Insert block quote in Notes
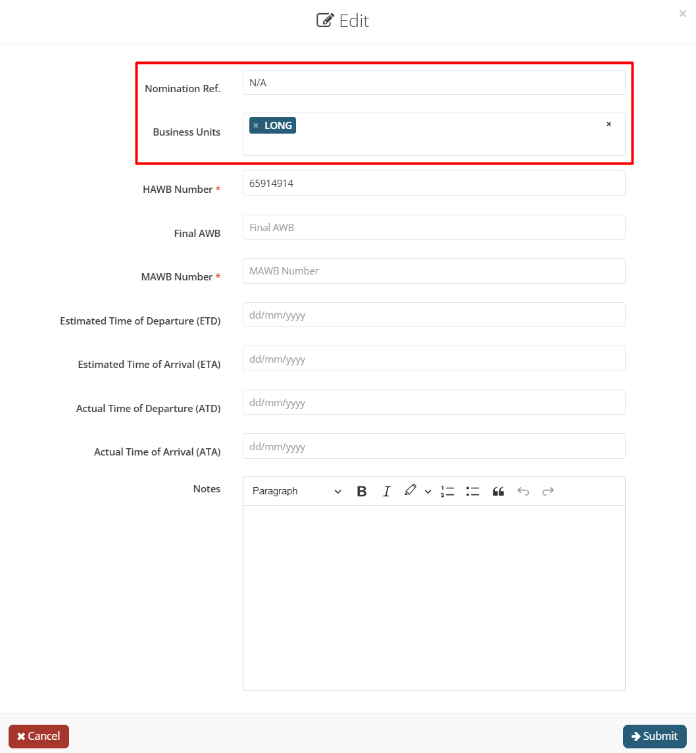This screenshot has width=696, height=753. click(x=498, y=491)
